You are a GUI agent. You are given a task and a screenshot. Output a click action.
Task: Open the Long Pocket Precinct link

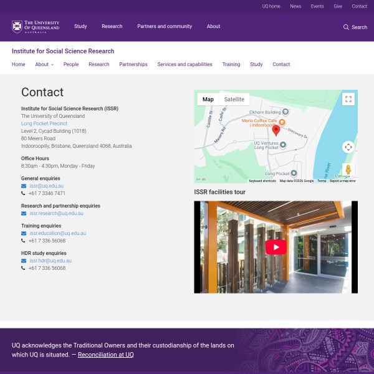pyautogui.click(x=44, y=123)
